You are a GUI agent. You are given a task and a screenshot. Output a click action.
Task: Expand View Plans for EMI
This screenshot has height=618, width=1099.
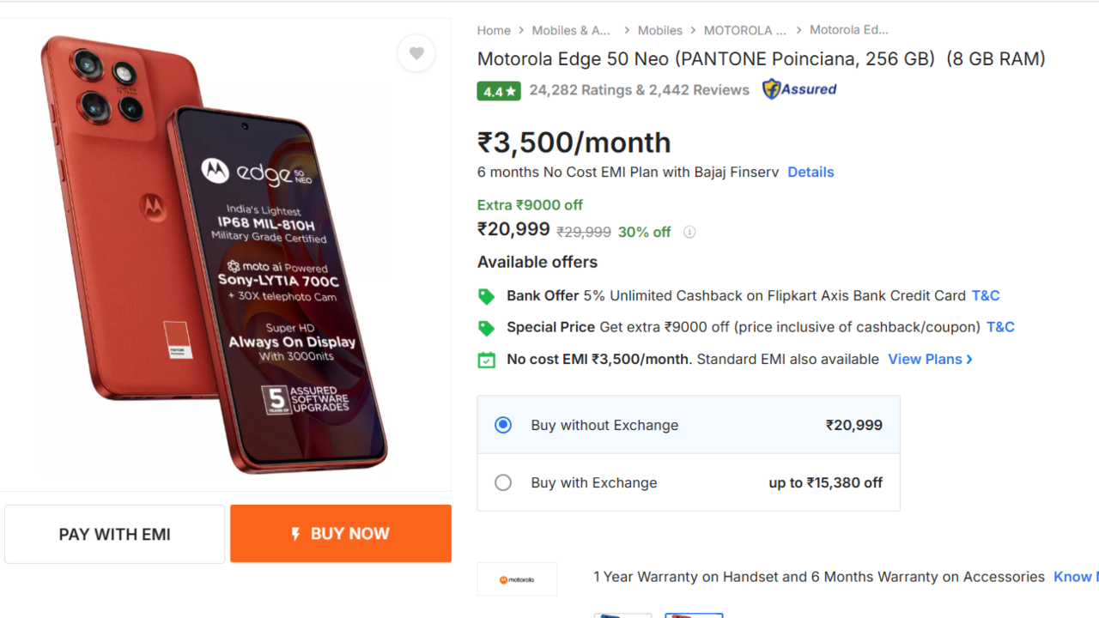(x=930, y=359)
